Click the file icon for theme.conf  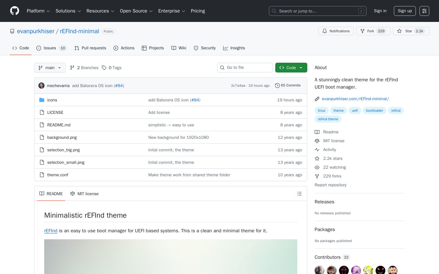click(x=42, y=175)
